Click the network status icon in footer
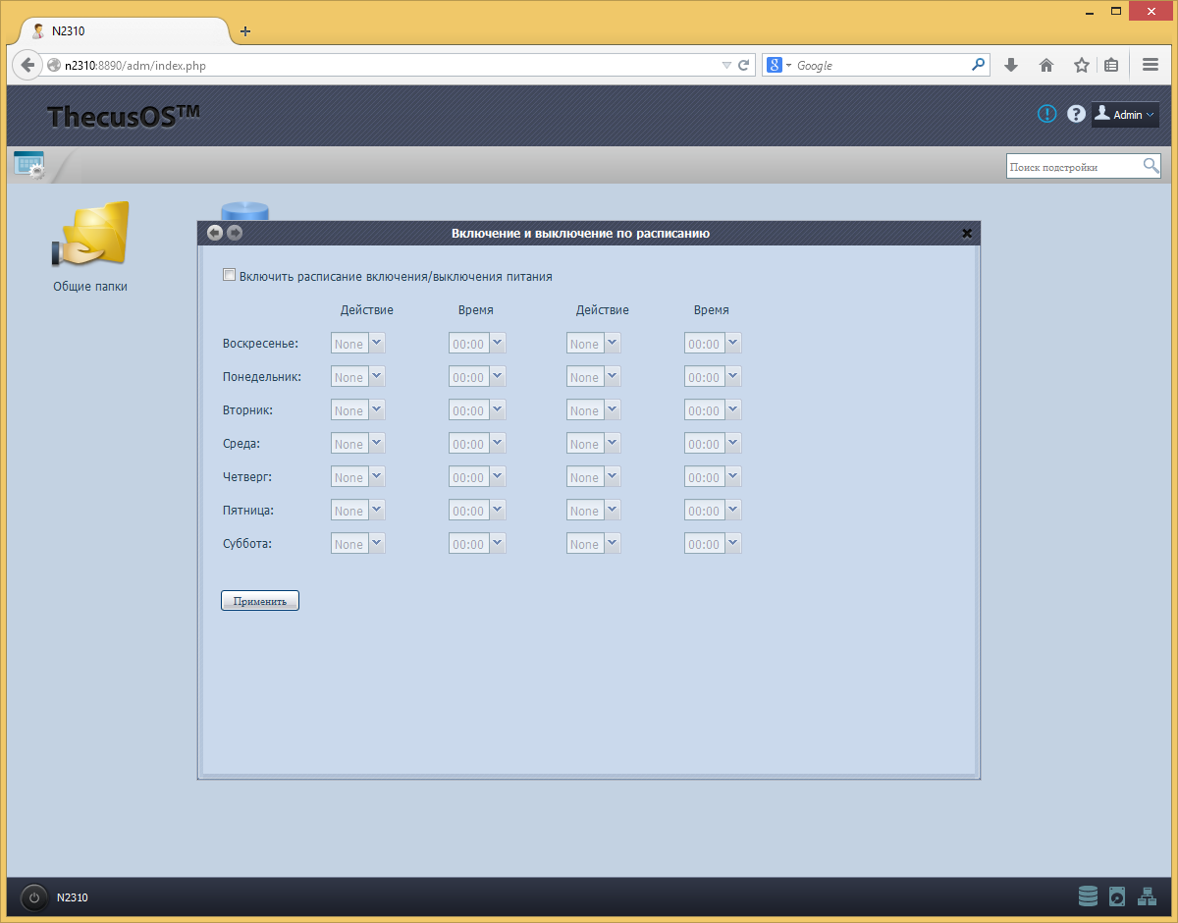The height and width of the screenshot is (923, 1178). point(1147,896)
